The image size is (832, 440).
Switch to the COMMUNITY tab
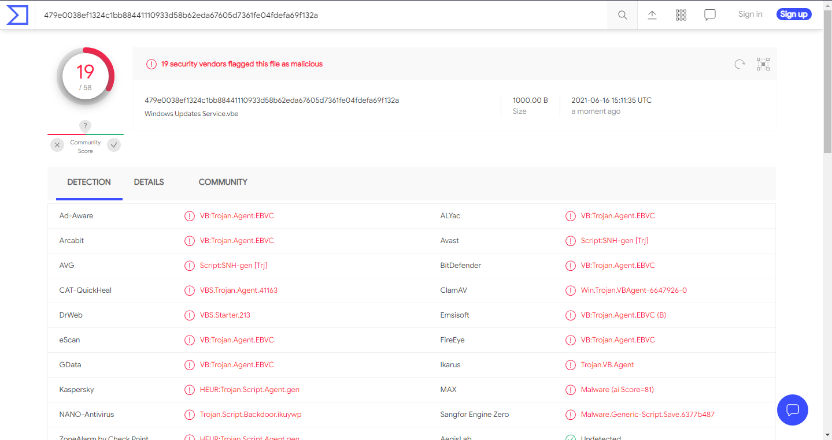[223, 182]
